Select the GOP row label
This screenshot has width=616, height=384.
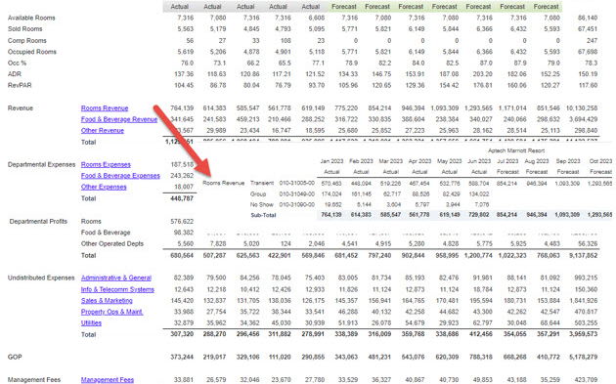pyautogui.click(x=15, y=357)
